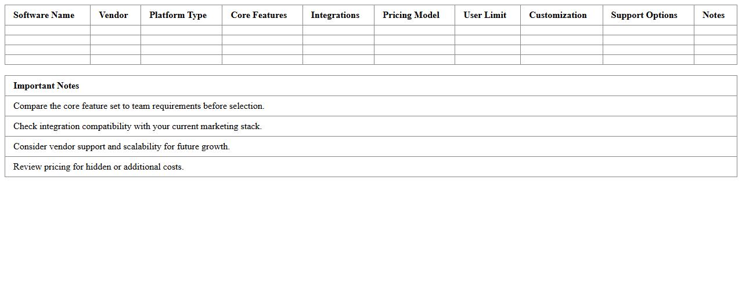Click the Integrations column header

tap(335, 15)
